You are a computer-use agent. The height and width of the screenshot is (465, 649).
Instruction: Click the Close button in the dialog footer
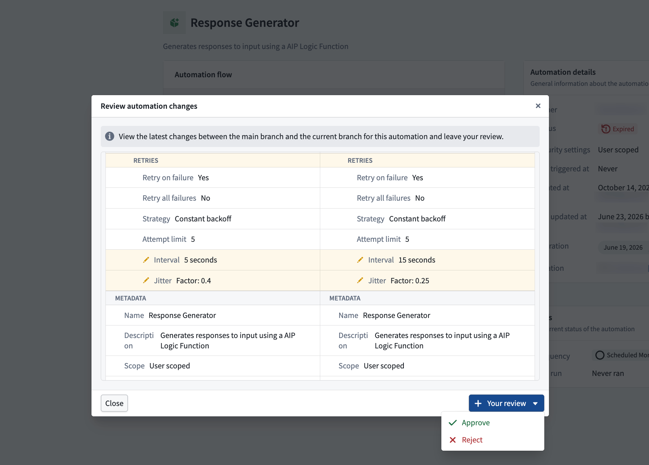coord(114,403)
